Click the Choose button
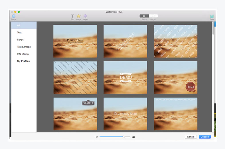 click(205, 137)
